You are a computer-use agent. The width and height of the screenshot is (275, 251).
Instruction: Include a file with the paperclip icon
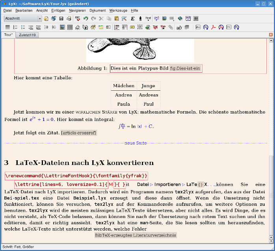[171, 27]
